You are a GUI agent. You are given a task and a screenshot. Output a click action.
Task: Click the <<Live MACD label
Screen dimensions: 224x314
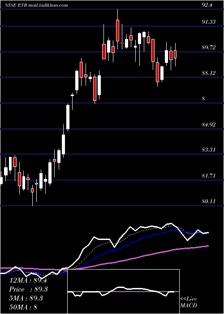pos(189,302)
